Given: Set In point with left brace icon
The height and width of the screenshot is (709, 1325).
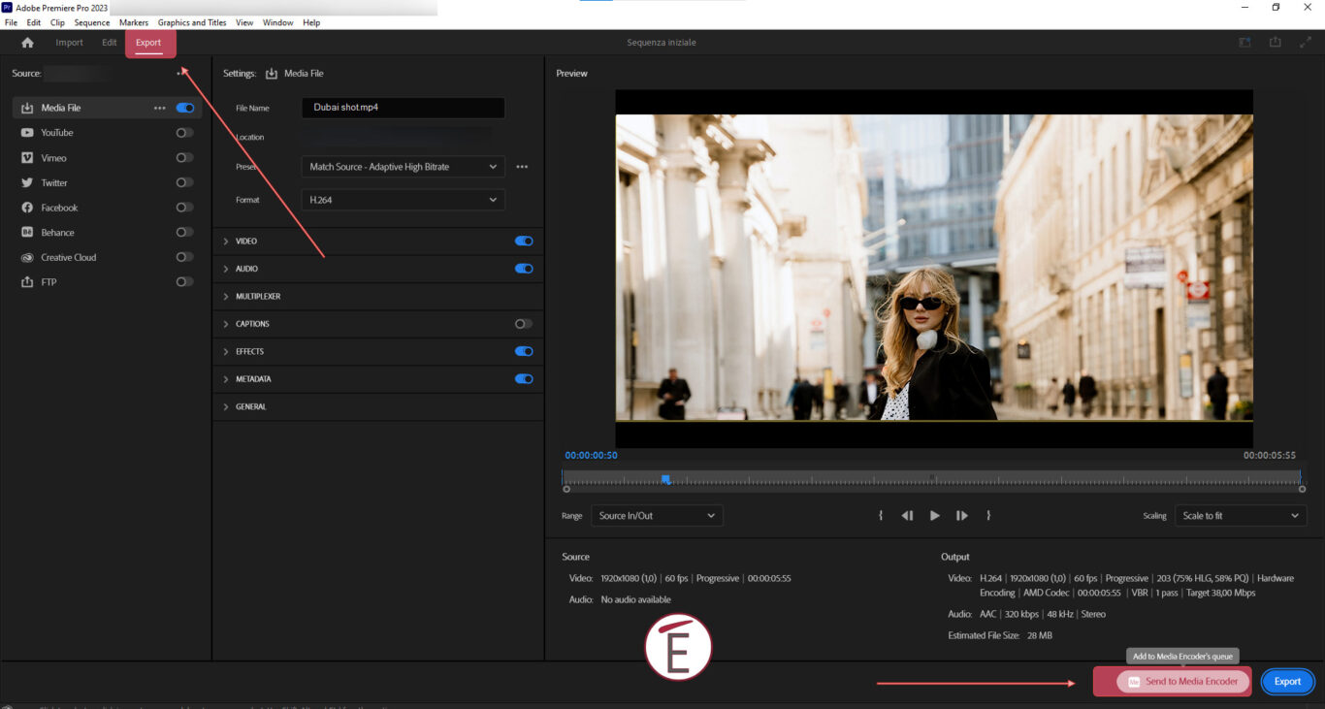Looking at the screenshot, I should pyautogui.click(x=881, y=516).
